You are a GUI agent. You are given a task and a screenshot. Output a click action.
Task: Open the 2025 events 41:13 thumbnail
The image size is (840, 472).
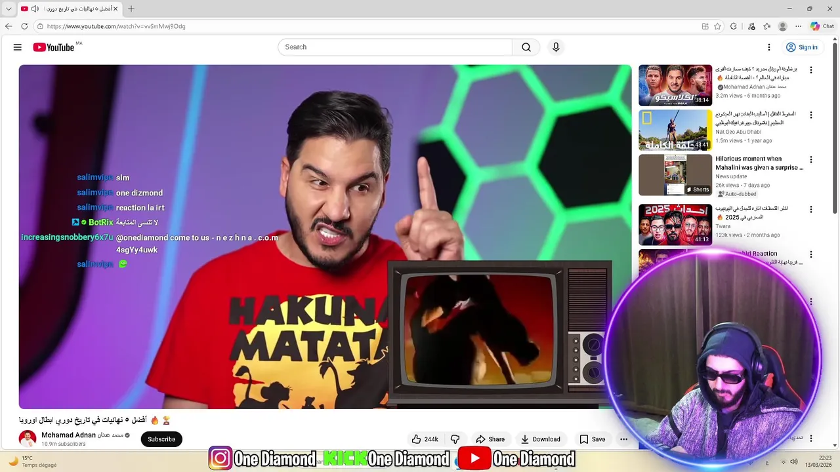(x=675, y=225)
